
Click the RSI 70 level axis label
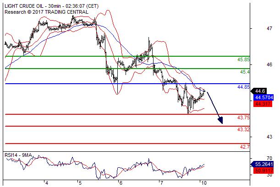[x=269, y=158]
